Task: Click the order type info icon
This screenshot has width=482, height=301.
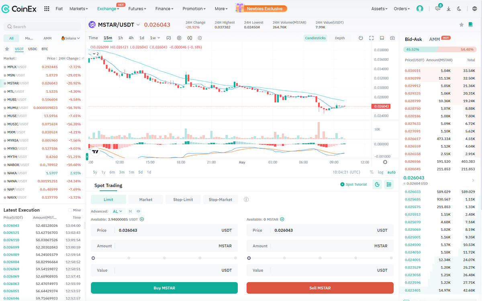Action: tap(246, 200)
